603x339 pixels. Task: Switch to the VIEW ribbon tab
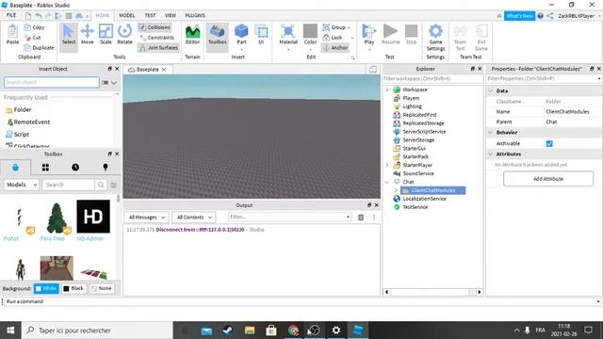(x=171, y=15)
